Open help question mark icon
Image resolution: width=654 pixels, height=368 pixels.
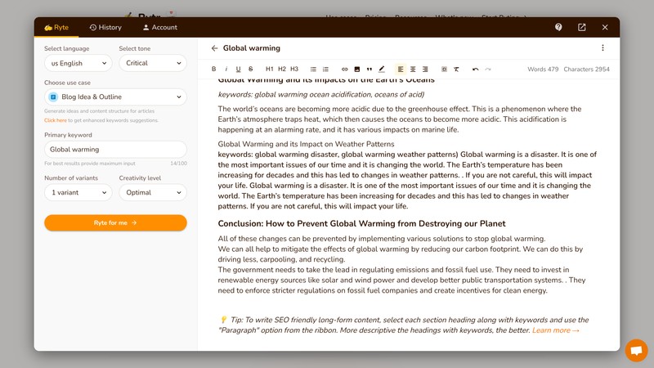[x=558, y=27]
